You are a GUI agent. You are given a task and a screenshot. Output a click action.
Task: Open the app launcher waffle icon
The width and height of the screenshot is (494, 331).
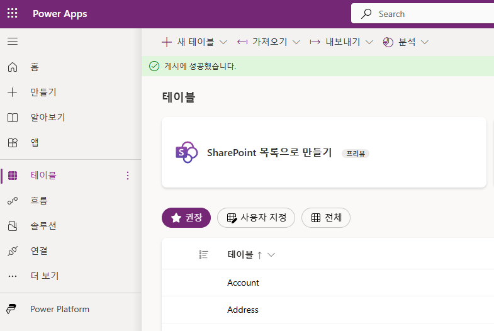13,13
